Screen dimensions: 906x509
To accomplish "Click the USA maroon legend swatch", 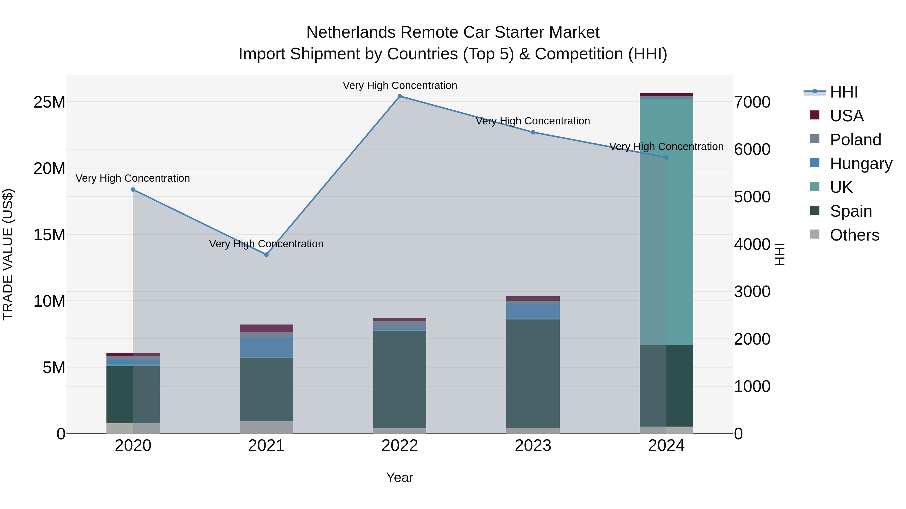I will pos(815,115).
